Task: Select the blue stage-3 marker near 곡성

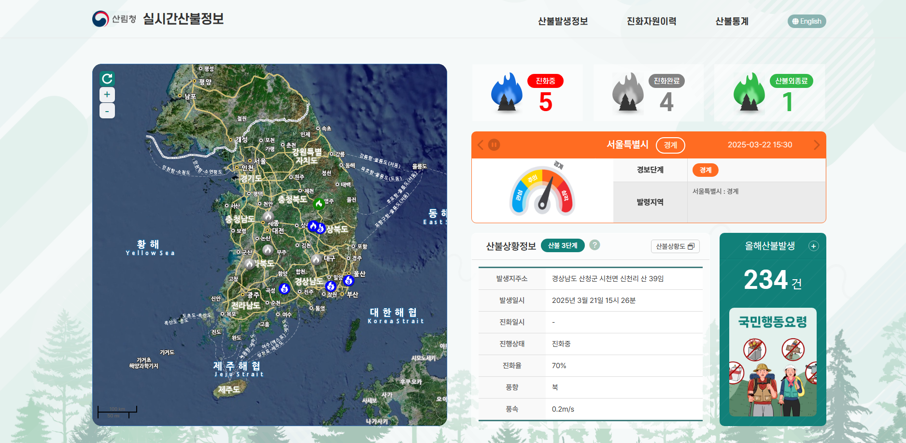Action: [284, 288]
